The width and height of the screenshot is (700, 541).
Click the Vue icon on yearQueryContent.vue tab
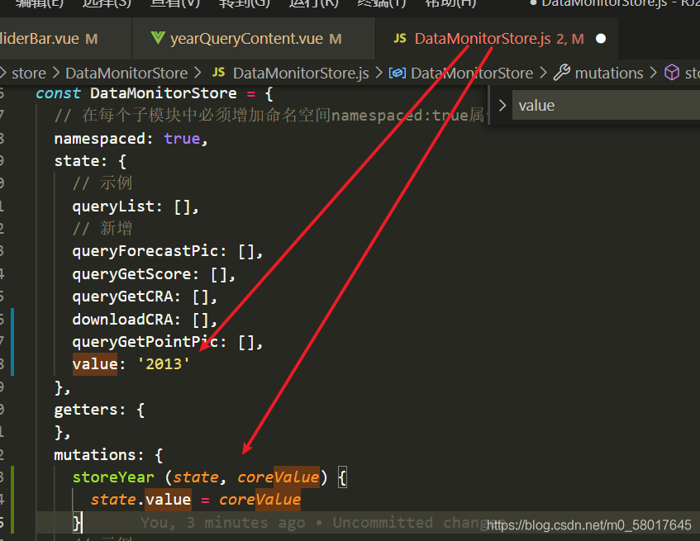157,39
